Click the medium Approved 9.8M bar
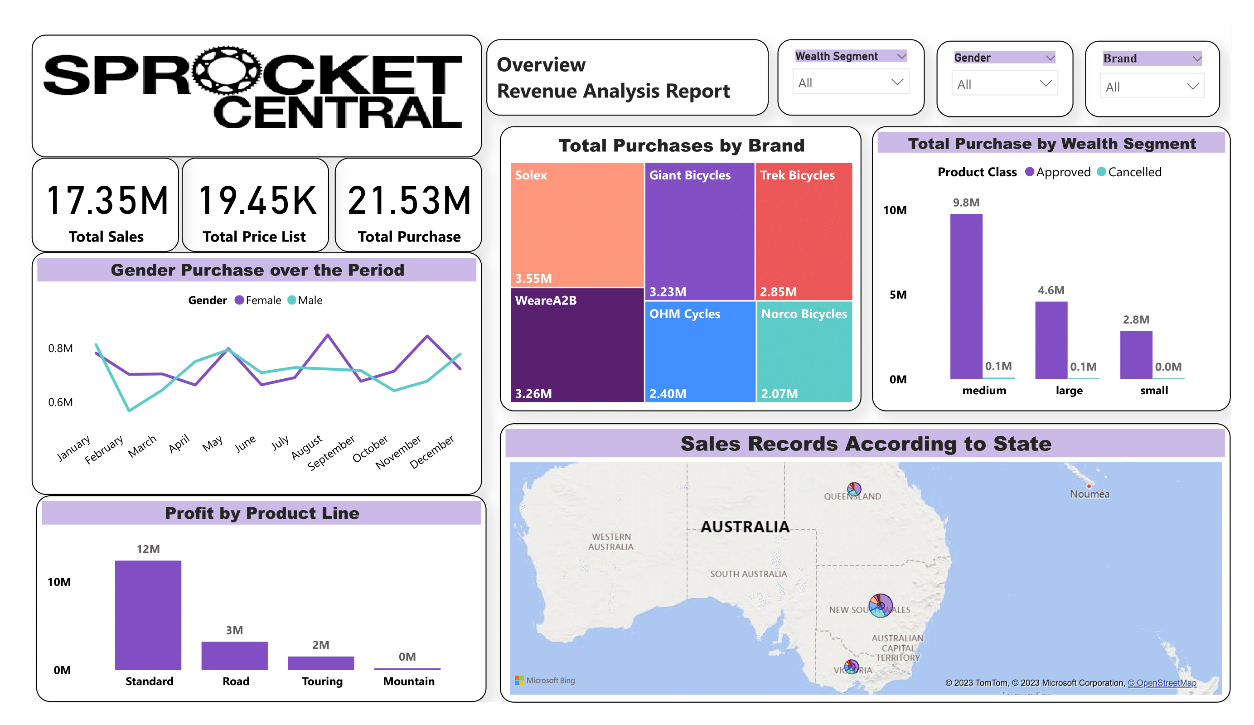Image resolution: width=1254 pixels, height=725 pixels. [966, 296]
